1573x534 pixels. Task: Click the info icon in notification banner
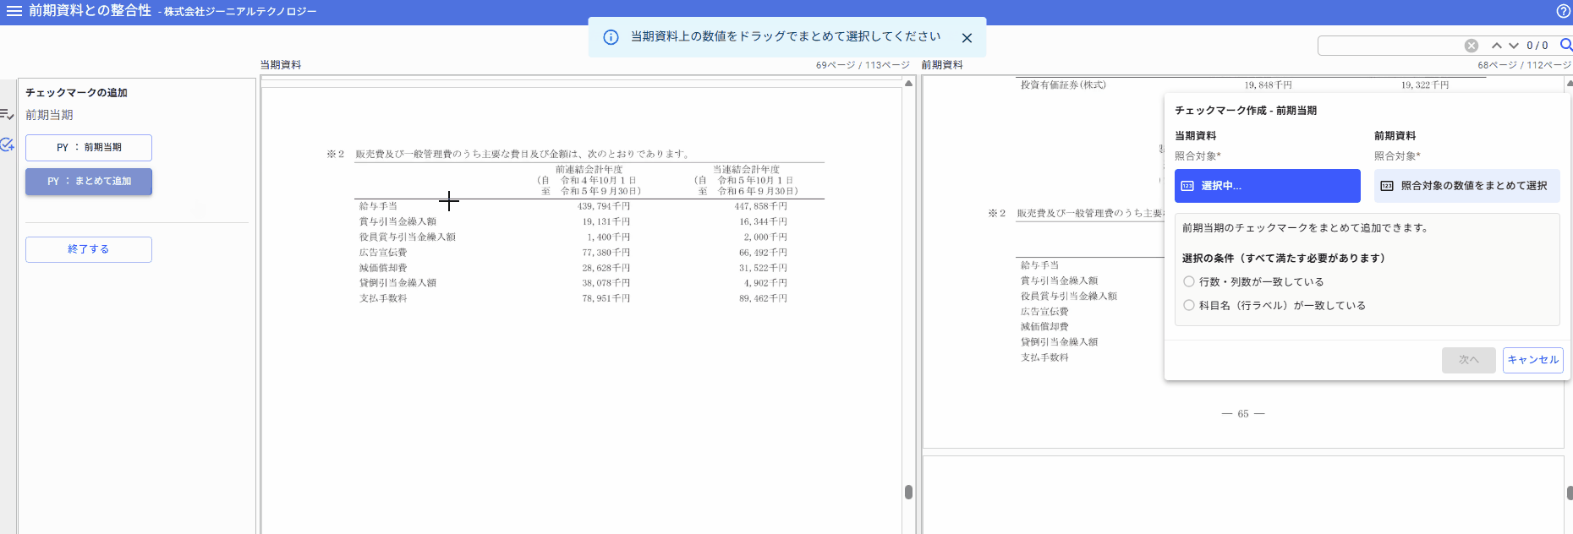pyautogui.click(x=611, y=37)
